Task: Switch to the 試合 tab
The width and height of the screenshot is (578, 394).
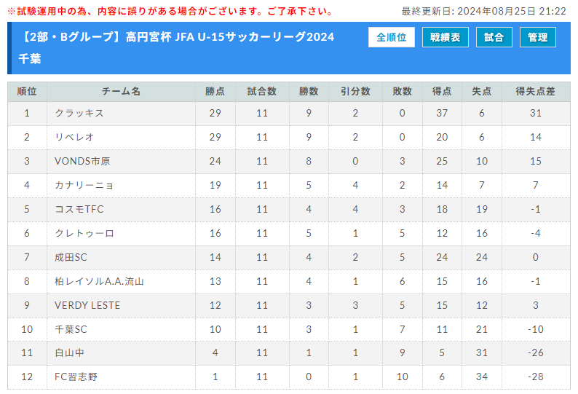Action: click(x=494, y=37)
